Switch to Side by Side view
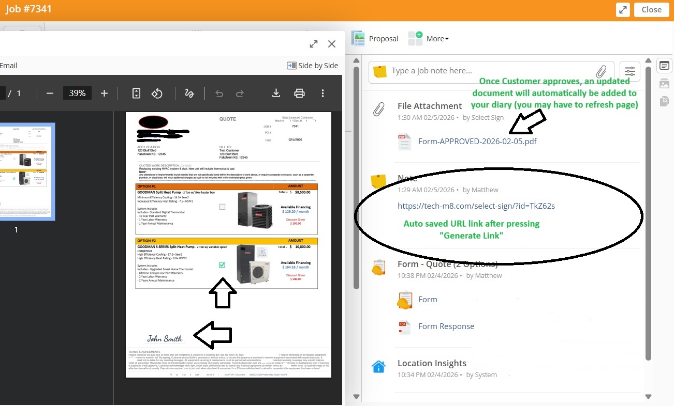Image resolution: width=674 pixels, height=406 pixels. pyautogui.click(x=312, y=66)
